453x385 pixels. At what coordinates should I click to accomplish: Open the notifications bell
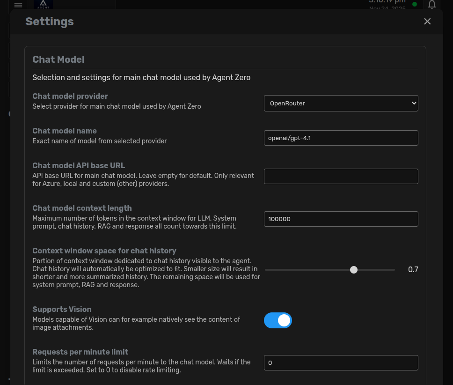(x=431, y=5)
